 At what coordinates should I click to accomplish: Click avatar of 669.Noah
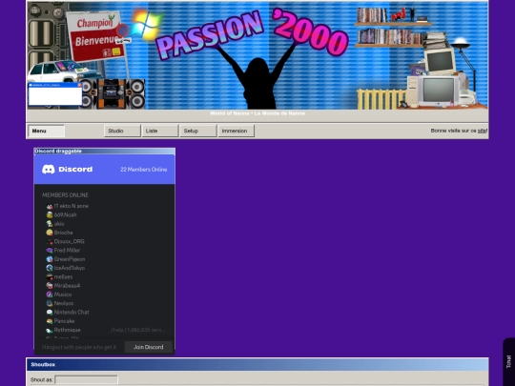tap(50, 215)
